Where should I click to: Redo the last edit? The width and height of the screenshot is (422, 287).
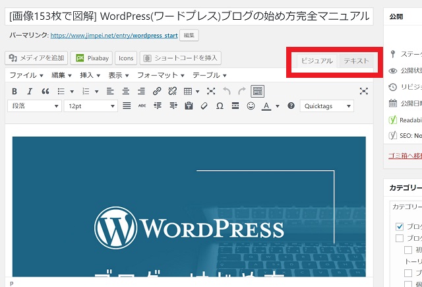point(242,91)
